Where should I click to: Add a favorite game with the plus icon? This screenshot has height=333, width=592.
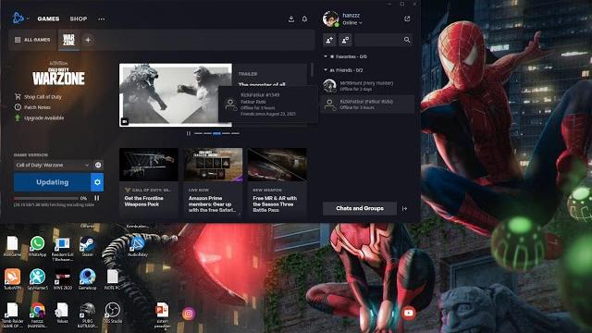(88, 40)
